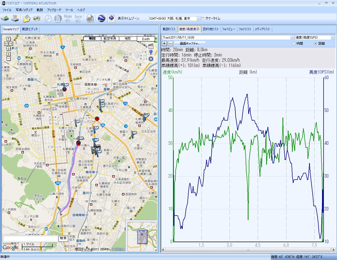Click the photo stack media icon

[36, 18]
